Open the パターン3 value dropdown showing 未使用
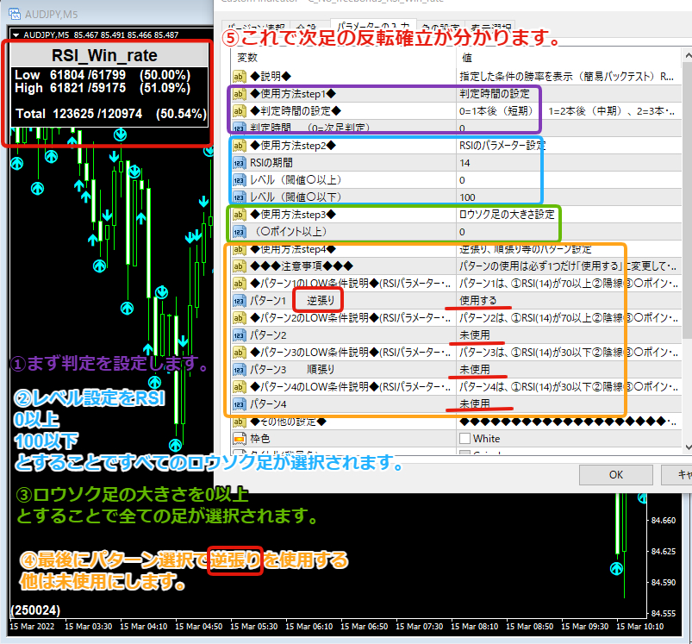The height and width of the screenshot is (644, 692). tap(569, 370)
